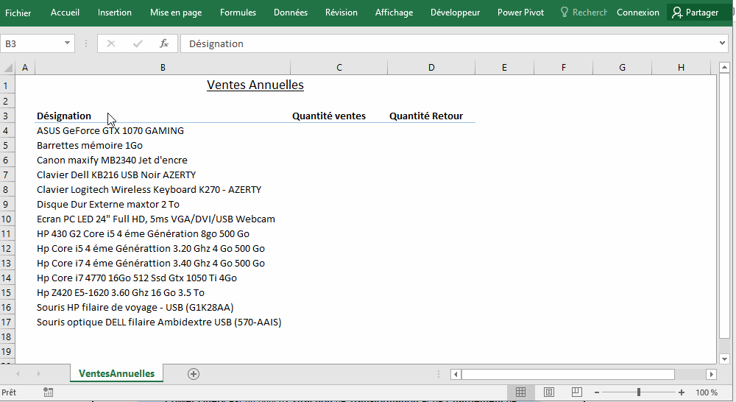Image resolution: width=736 pixels, height=402 pixels.
Task: Open the Insertion ribbon tab
Action: point(115,13)
